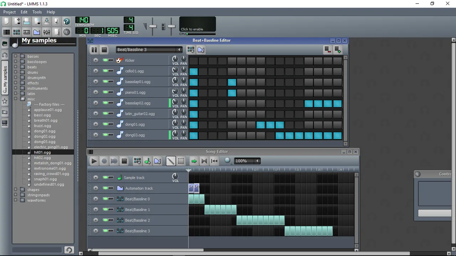
Task: Click the magnifier zoom icon in Song Editor
Action: (x=228, y=161)
